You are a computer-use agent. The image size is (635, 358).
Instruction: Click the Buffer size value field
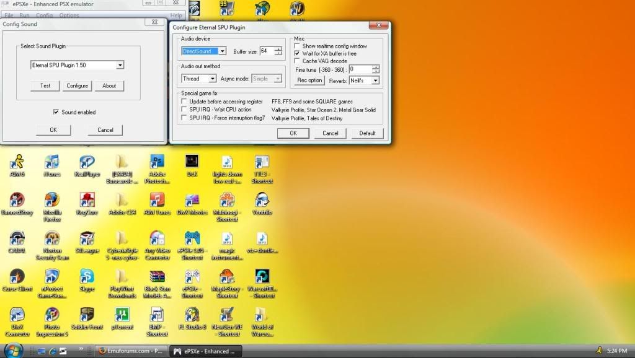[x=267, y=51]
